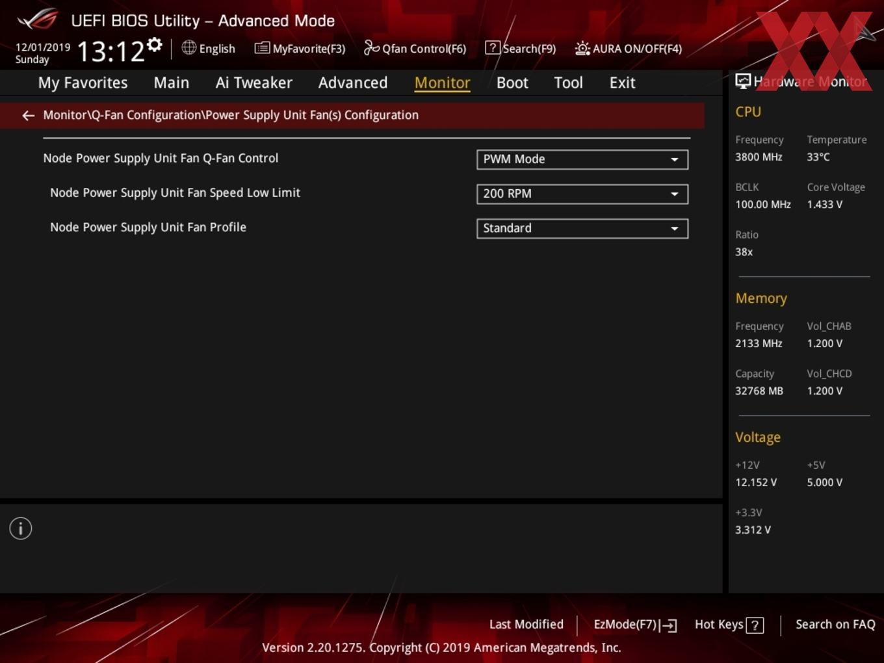The width and height of the screenshot is (884, 663).
Task: Open the Tool tab
Action: 568,83
